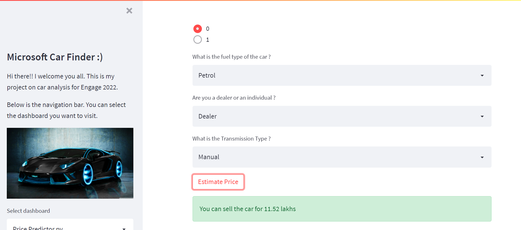The image size is (521, 230).
Task: Click the fuel type question label
Action: 231,57
